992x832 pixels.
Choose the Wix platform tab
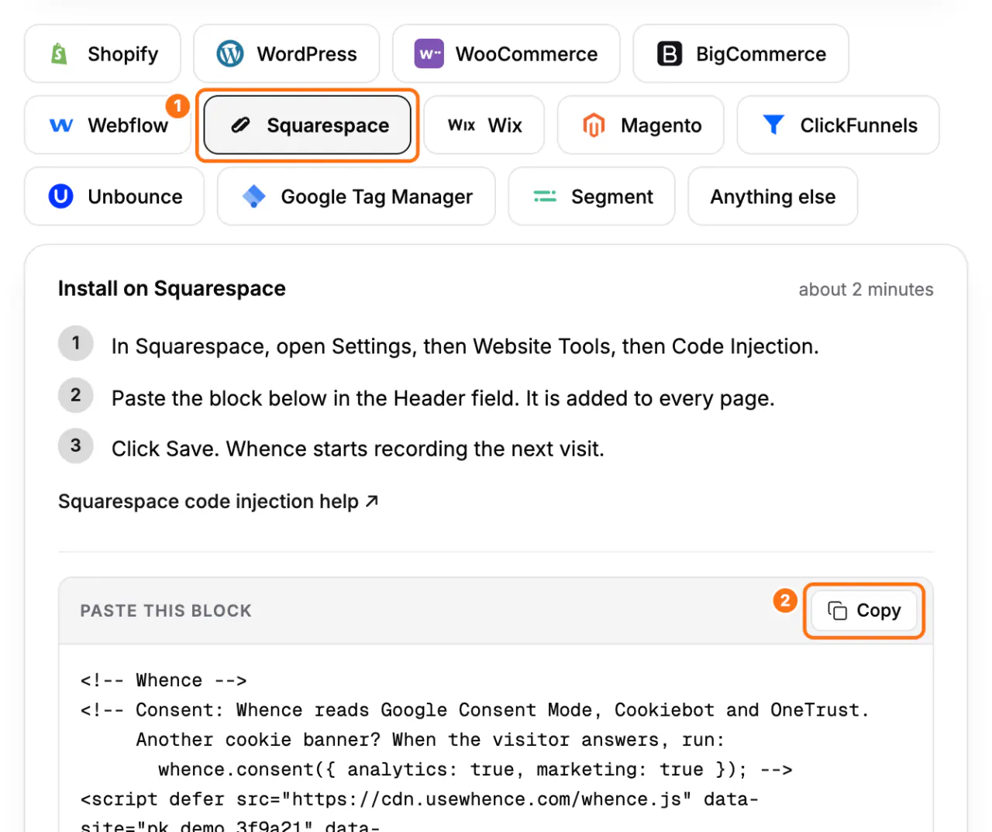(484, 125)
